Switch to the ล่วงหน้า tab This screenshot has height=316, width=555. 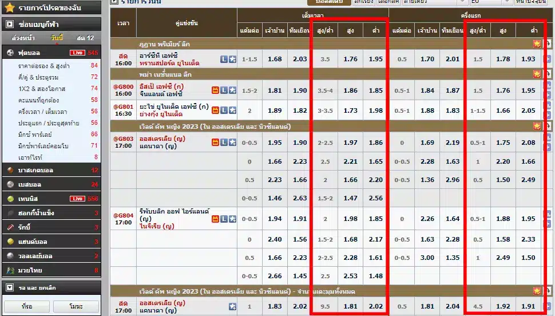point(23,38)
